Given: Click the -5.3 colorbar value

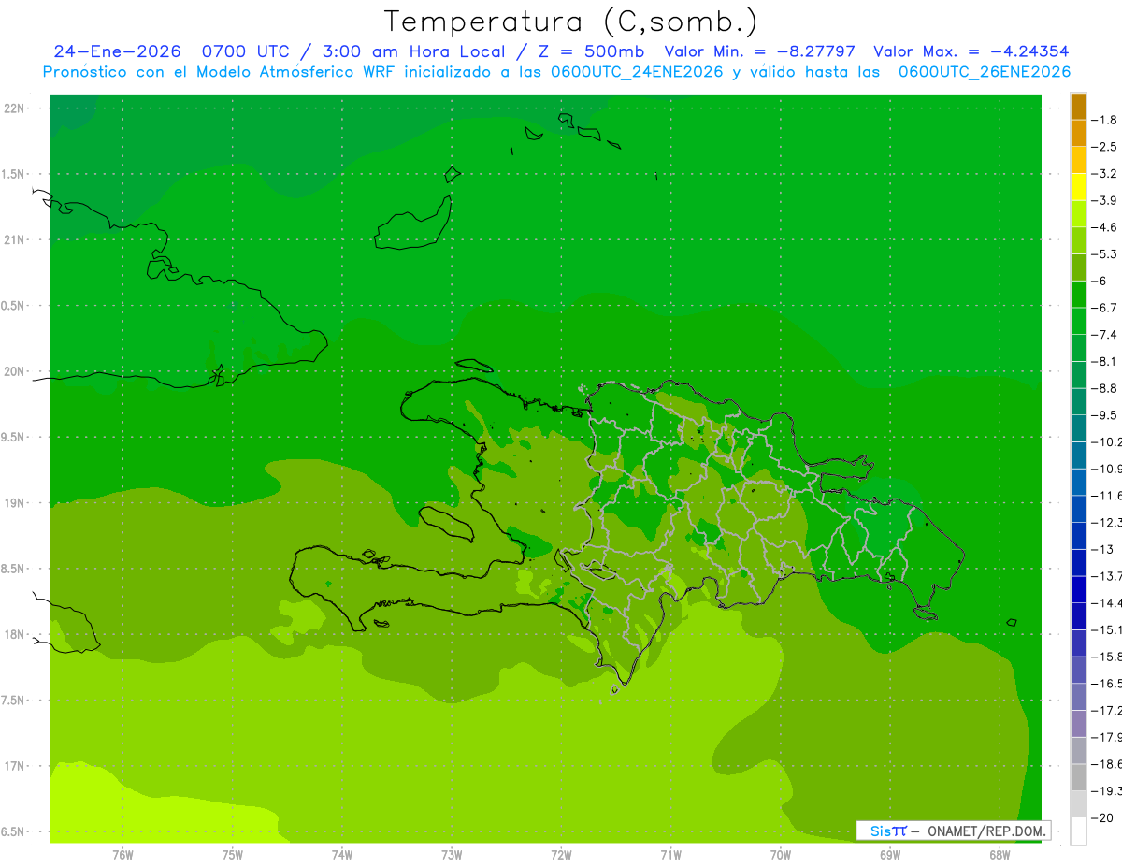Looking at the screenshot, I should (x=1105, y=253).
